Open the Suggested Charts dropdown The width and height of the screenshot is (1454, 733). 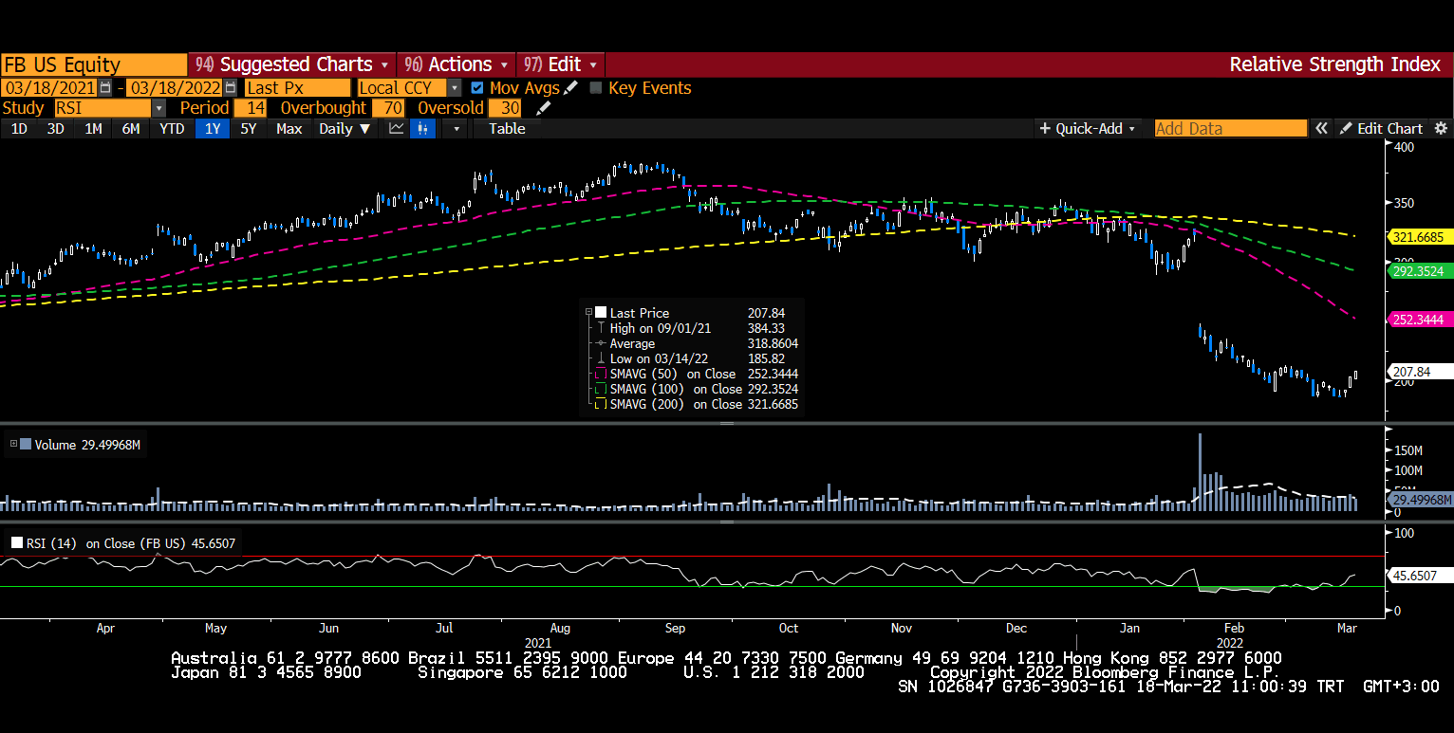[292, 64]
